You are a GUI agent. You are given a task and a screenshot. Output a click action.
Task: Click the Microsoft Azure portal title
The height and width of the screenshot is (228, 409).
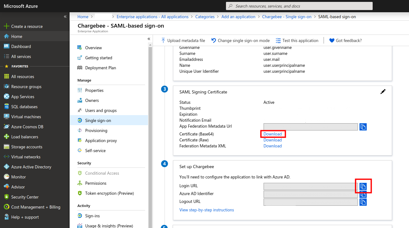pos(20,6)
